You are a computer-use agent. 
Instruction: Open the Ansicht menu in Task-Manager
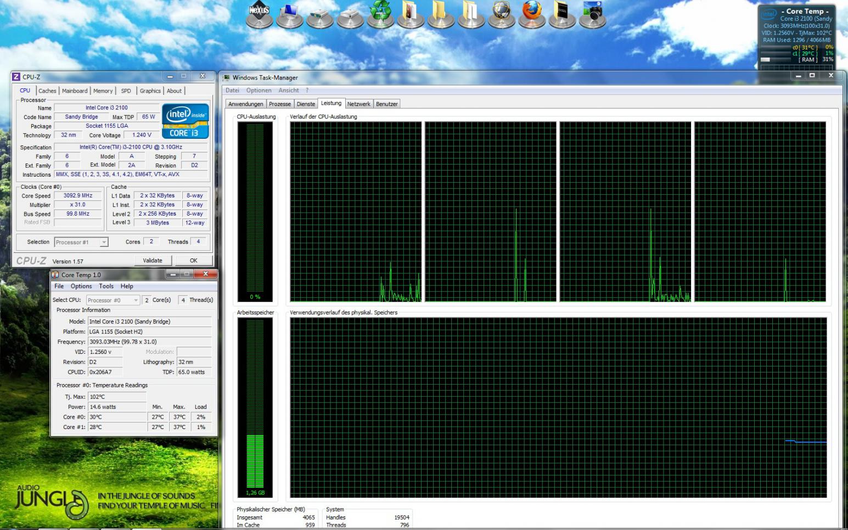(289, 91)
